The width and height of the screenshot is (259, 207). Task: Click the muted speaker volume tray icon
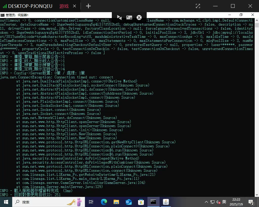pos(218,202)
